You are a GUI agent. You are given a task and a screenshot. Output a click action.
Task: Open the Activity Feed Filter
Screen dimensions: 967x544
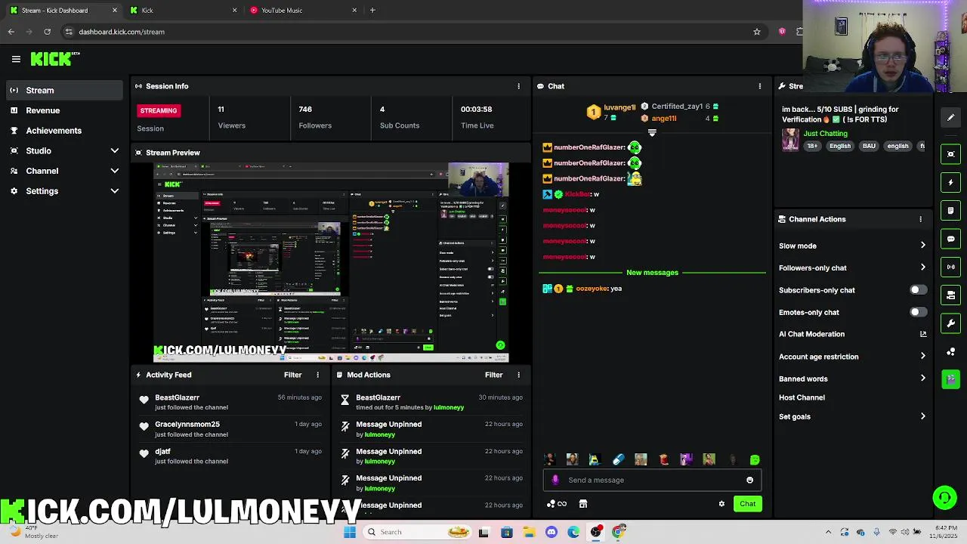click(292, 375)
